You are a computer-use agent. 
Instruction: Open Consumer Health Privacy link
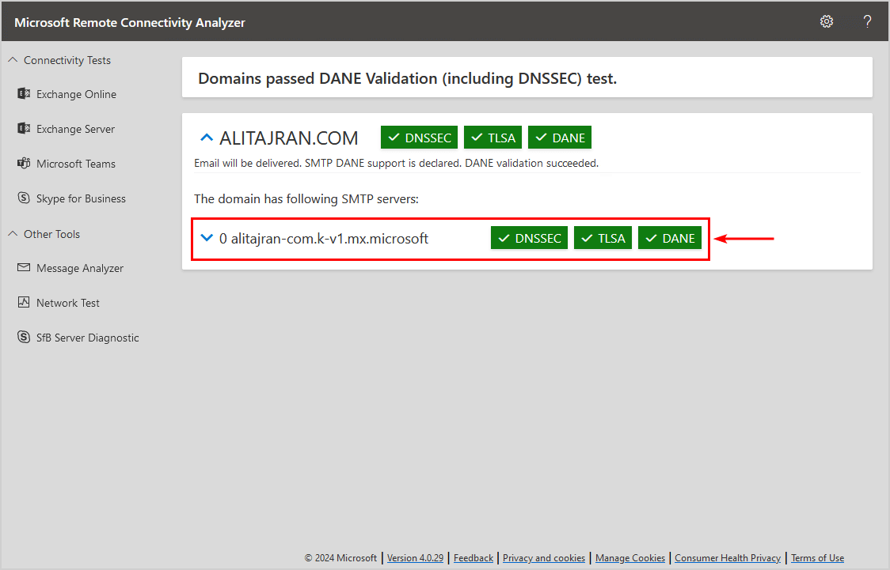point(728,558)
